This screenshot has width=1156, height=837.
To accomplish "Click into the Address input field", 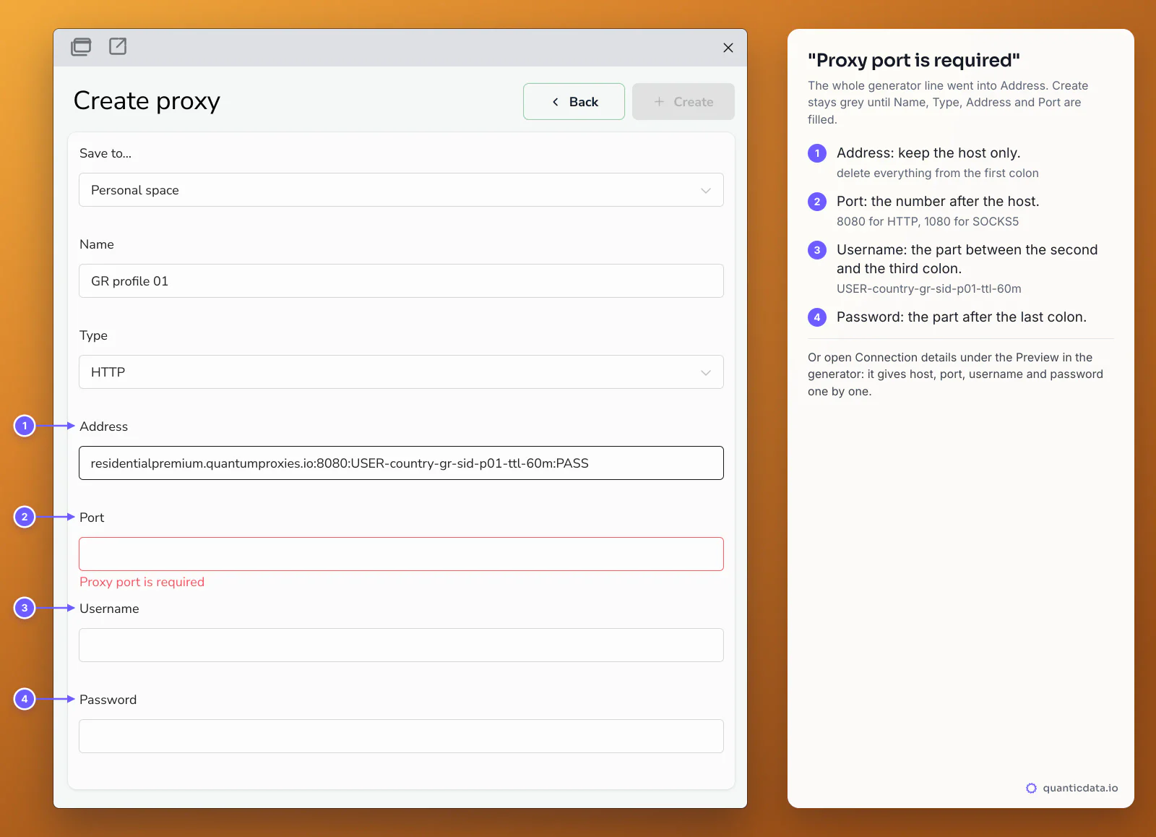I will [x=401, y=463].
